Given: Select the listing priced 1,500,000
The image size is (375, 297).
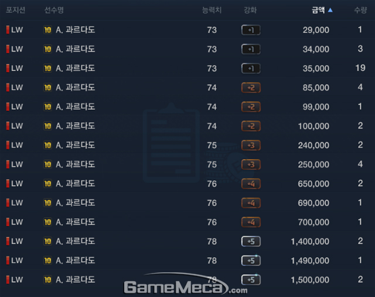Looking at the screenshot, I should [187, 280].
